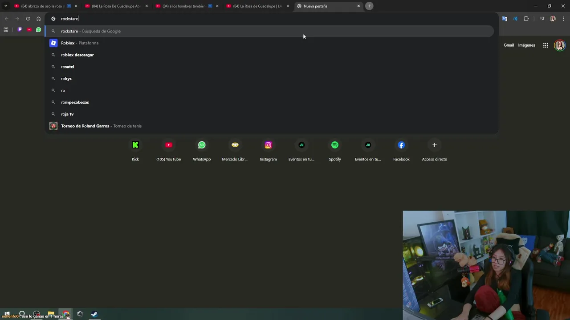Open Chrome in the Windows taskbar
Image resolution: width=570 pixels, height=320 pixels.
point(66,314)
